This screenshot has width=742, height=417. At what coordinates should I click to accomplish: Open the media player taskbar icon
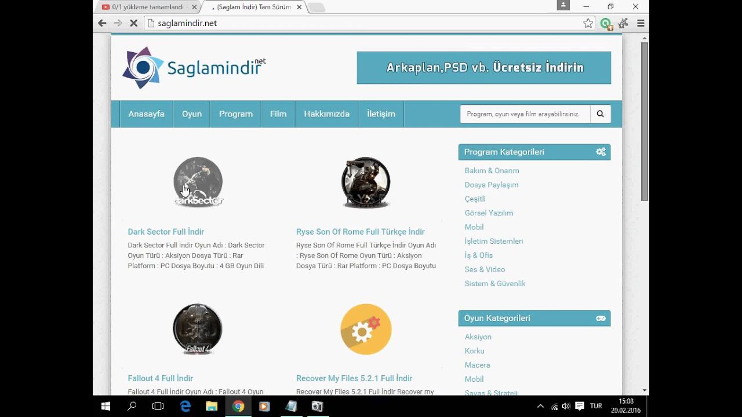tap(264, 406)
